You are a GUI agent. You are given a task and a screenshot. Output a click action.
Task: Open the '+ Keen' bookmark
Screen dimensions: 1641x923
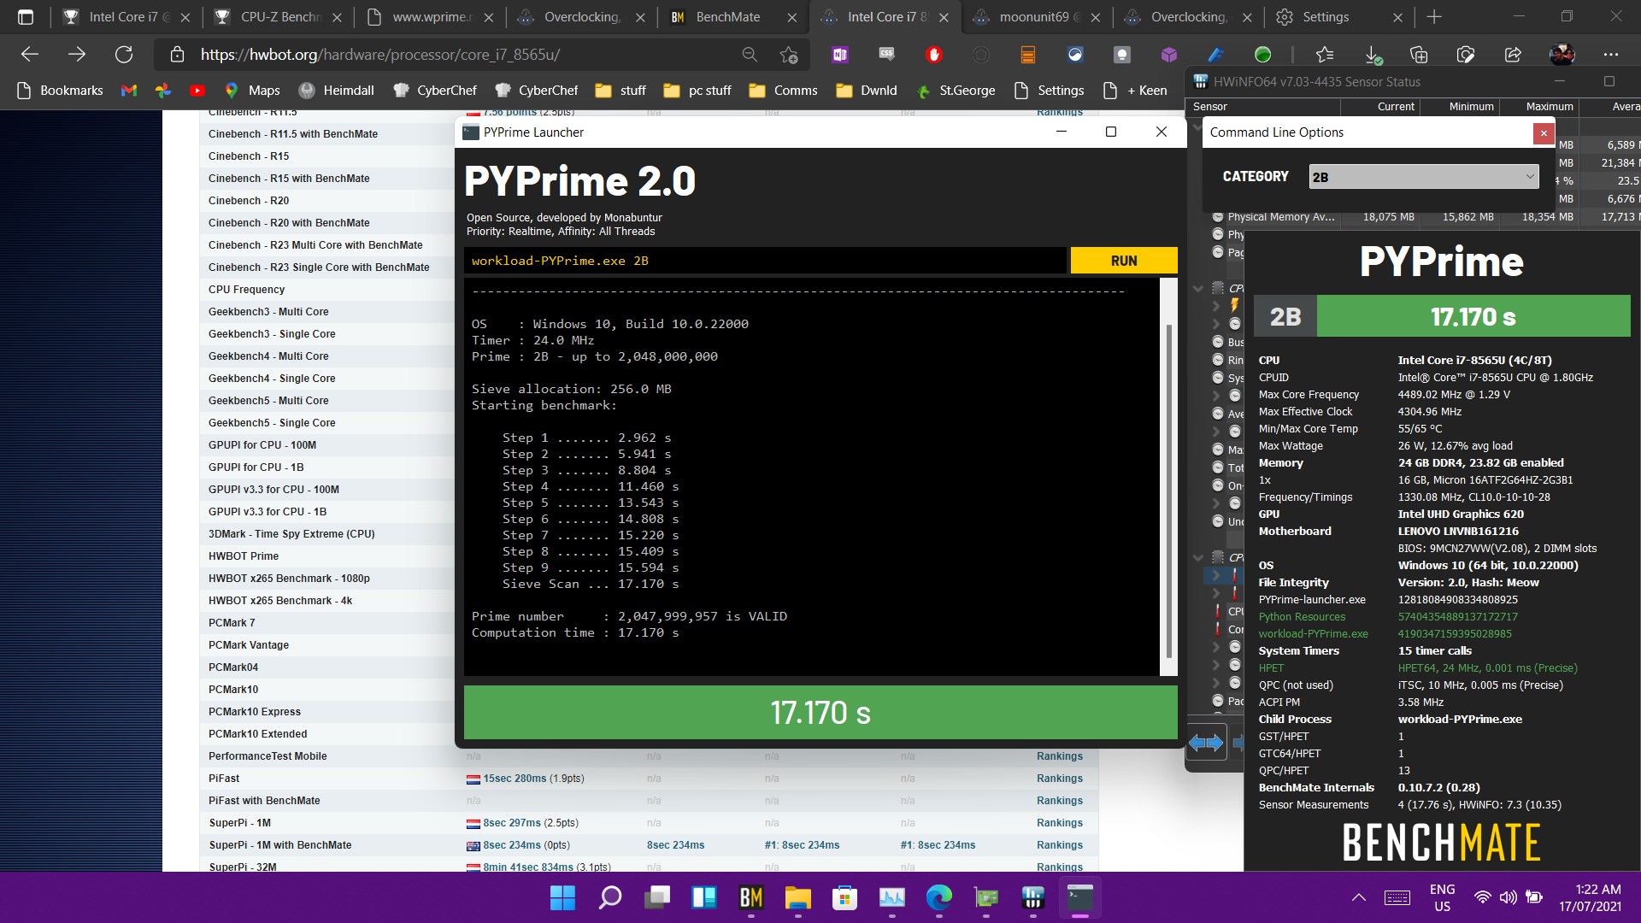click(1135, 91)
